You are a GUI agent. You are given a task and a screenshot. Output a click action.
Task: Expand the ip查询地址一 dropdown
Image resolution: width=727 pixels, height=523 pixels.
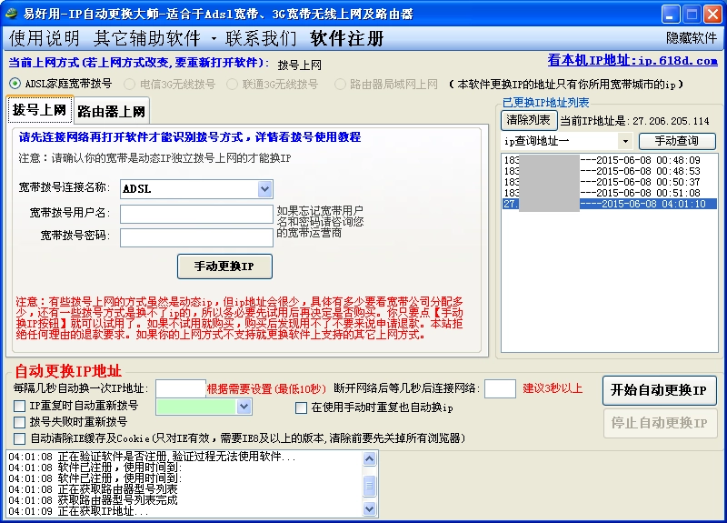(625, 141)
